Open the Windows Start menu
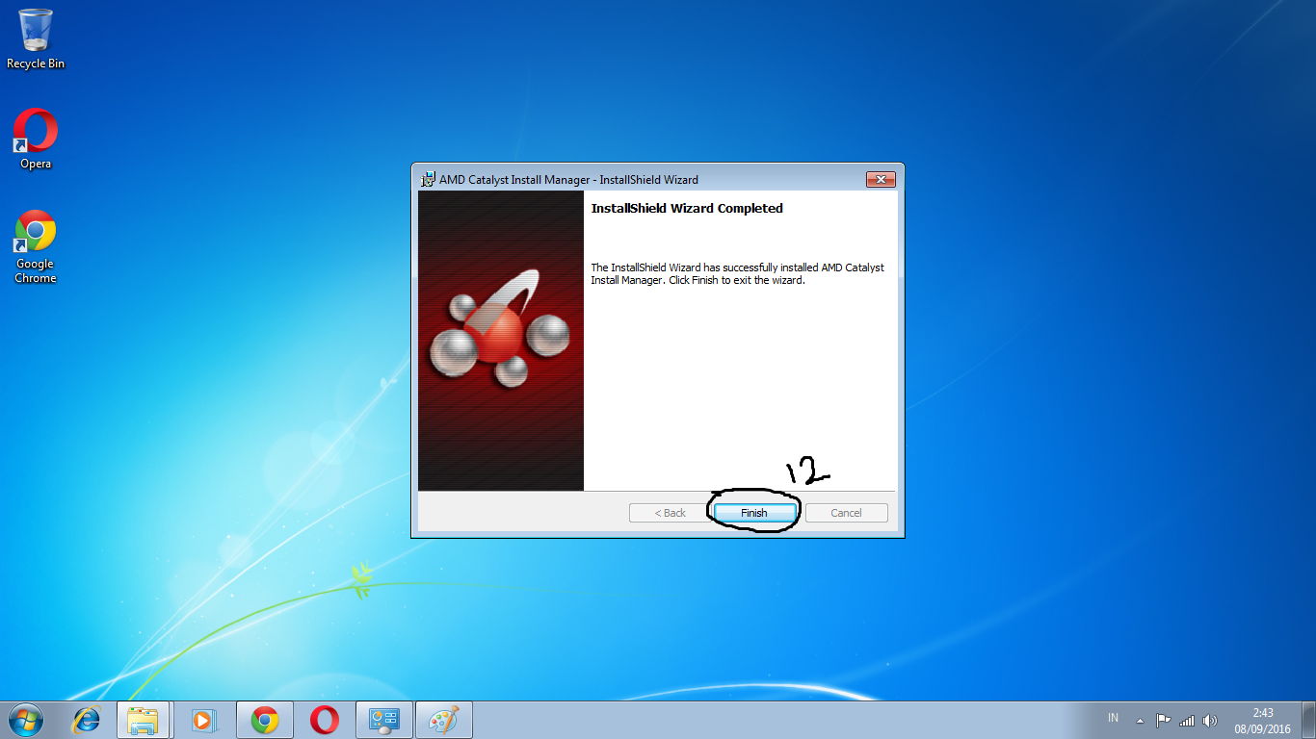The width and height of the screenshot is (1316, 739). [25, 719]
